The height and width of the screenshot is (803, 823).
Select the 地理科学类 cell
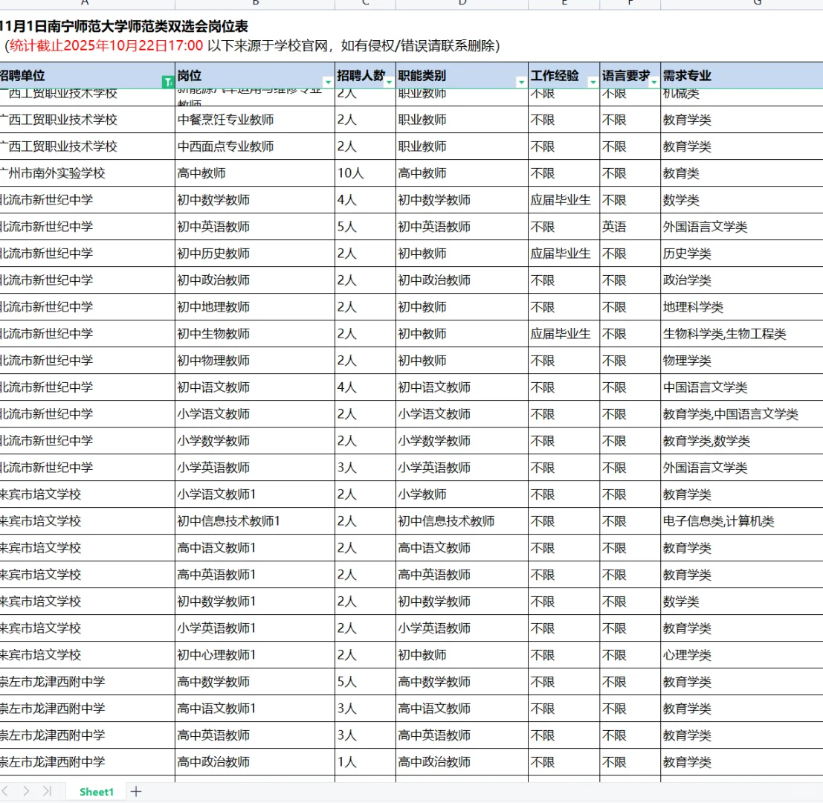(x=741, y=307)
